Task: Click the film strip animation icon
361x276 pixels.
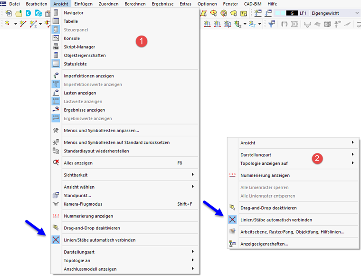Action: coord(294,24)
